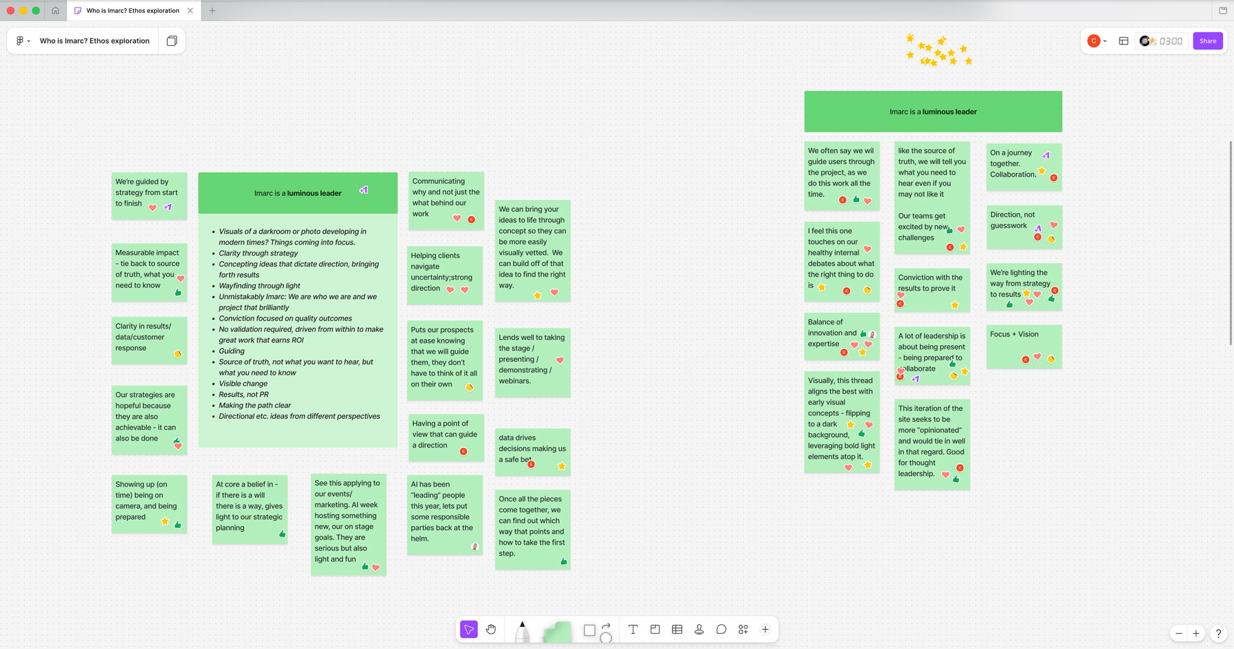This screenshot has height=649, width=1234.
Task: Select 'Conviction with the results' sticky
Action: pyautogui.click(x=932, y=290)
